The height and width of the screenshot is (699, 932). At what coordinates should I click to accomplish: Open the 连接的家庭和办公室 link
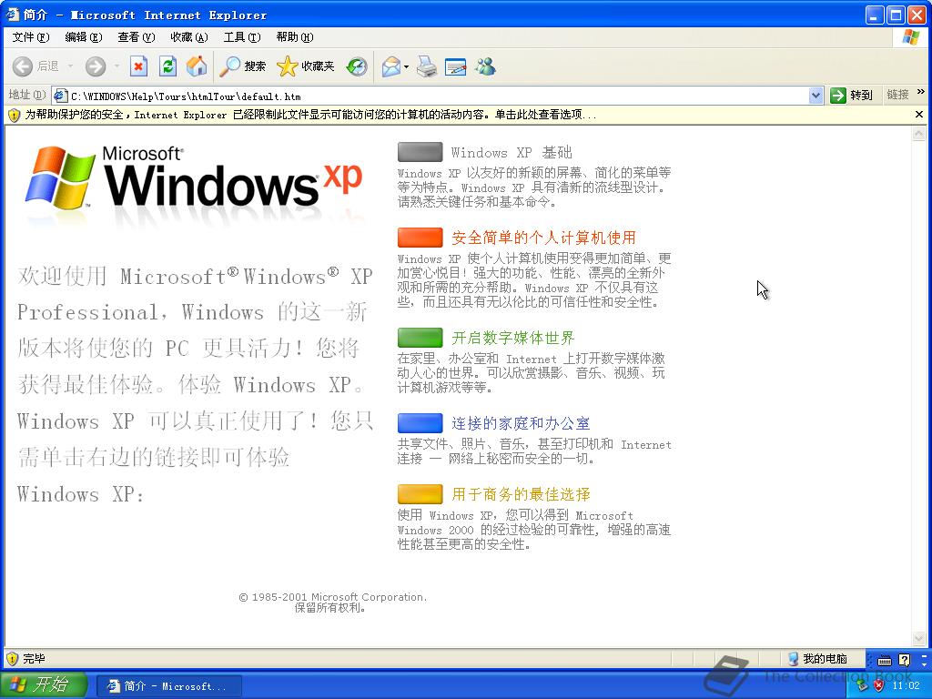pyautogui.click(x=521, y=423)
